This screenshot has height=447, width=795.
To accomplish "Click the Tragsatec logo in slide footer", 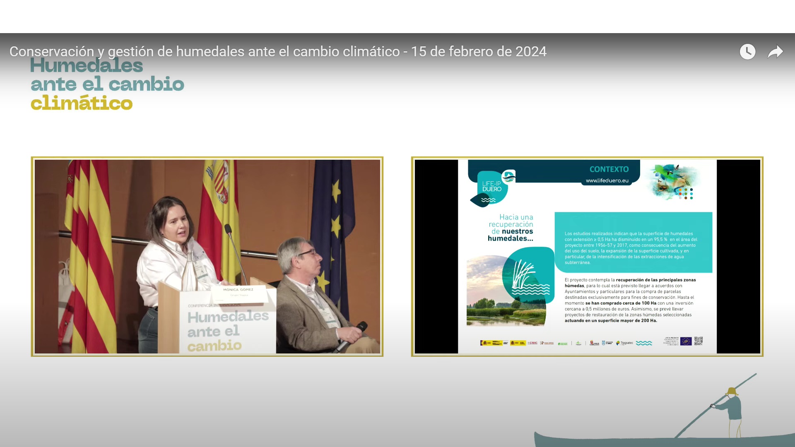I will pos(625,343).
